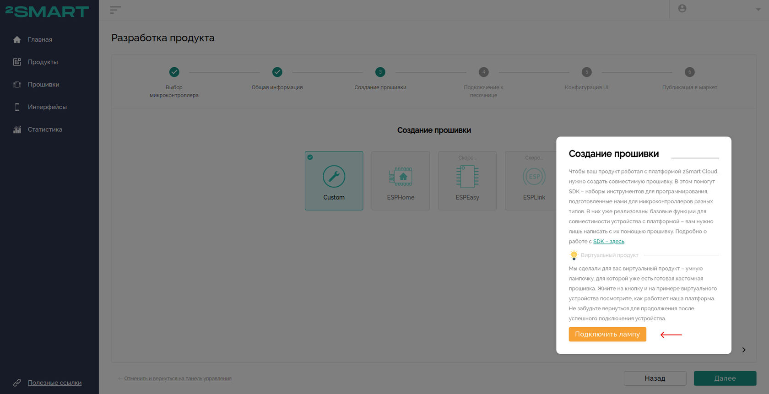Open Главная in the sidebar
769x394 pixels.
coord(40,40)
